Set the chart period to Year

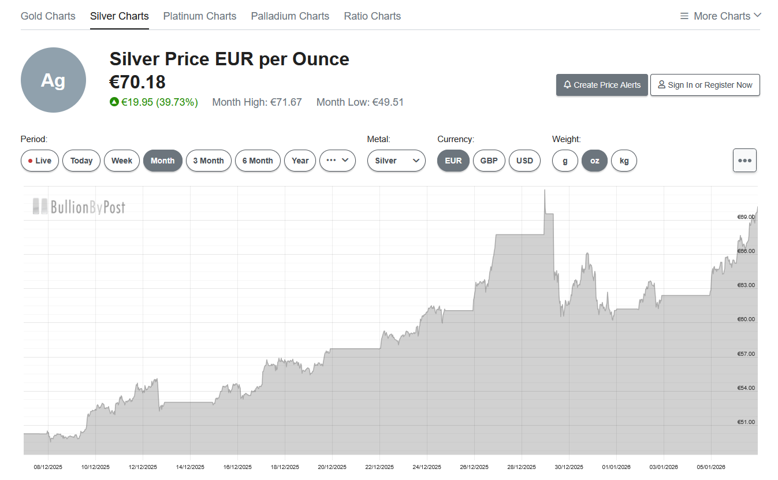click(300, 161)
